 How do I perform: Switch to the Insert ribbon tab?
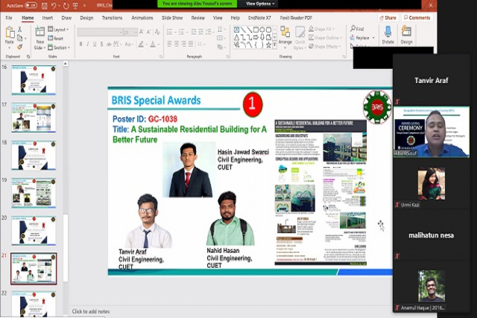(x=47, y=17)
